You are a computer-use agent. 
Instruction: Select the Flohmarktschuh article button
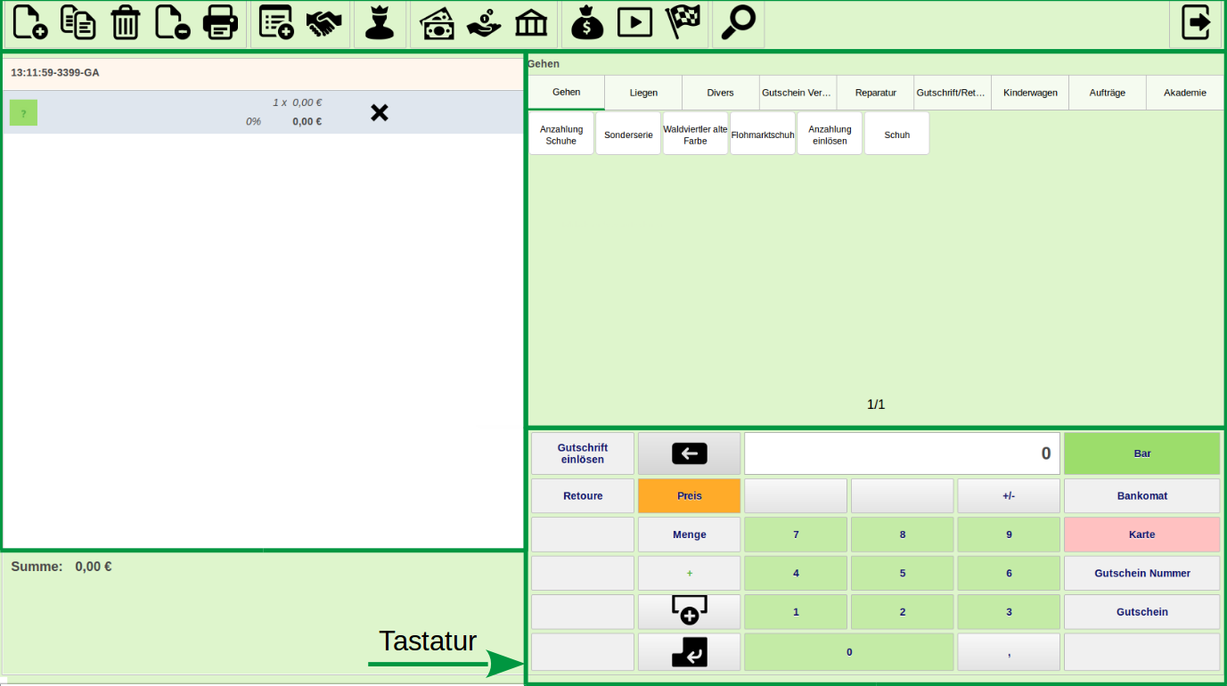point(763,133)
